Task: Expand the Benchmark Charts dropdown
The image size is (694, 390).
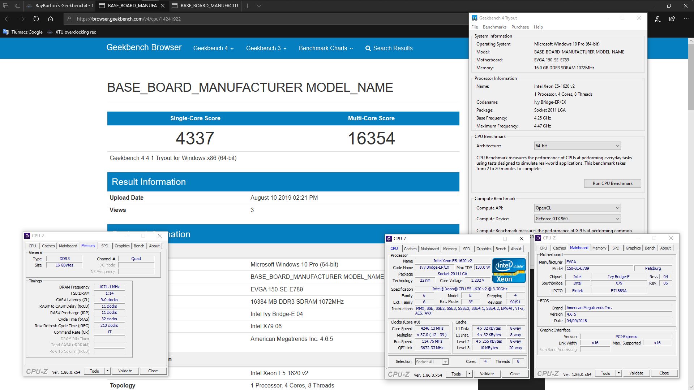Action: [326, 48]
